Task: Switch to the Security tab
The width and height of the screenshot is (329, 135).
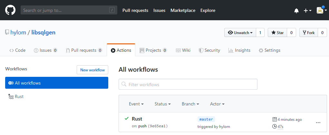Action: coord(209,50)
